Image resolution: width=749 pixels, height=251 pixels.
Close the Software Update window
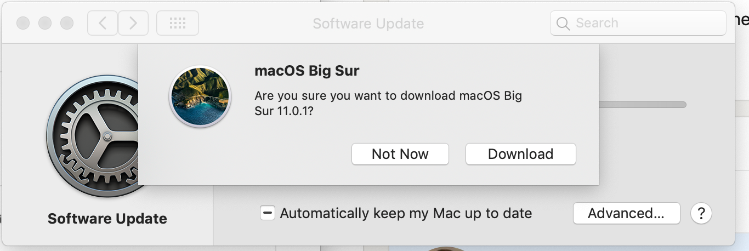click(x=23, y=24)
